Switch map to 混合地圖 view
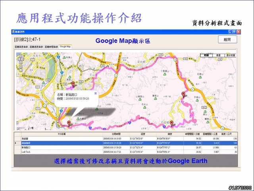 (230, 55)
